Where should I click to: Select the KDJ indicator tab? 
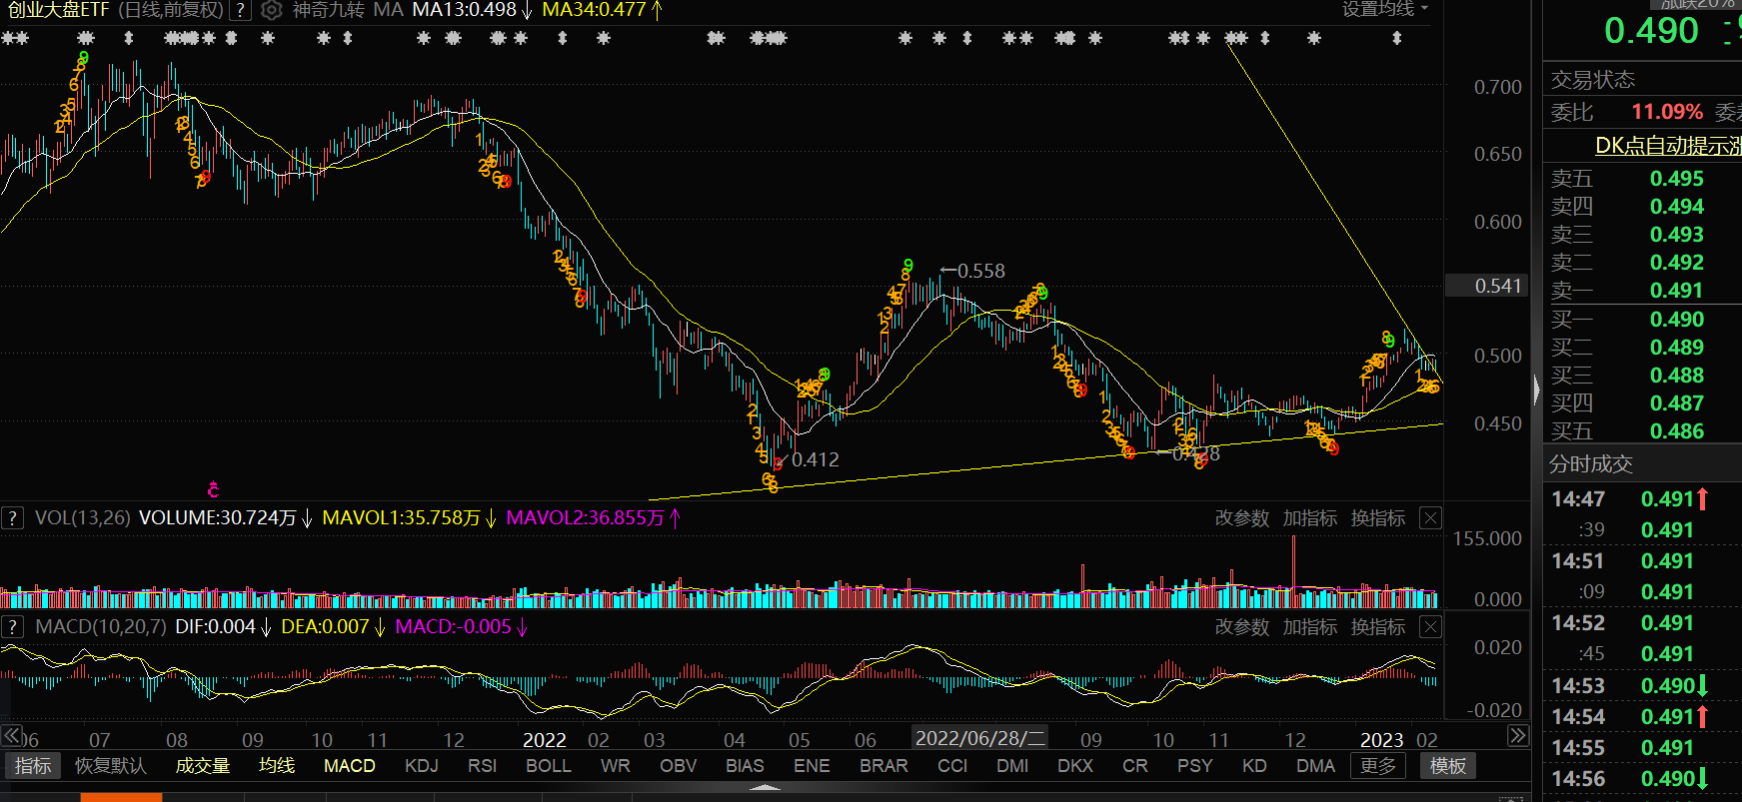pyautogui.click(x=421, y=766)
